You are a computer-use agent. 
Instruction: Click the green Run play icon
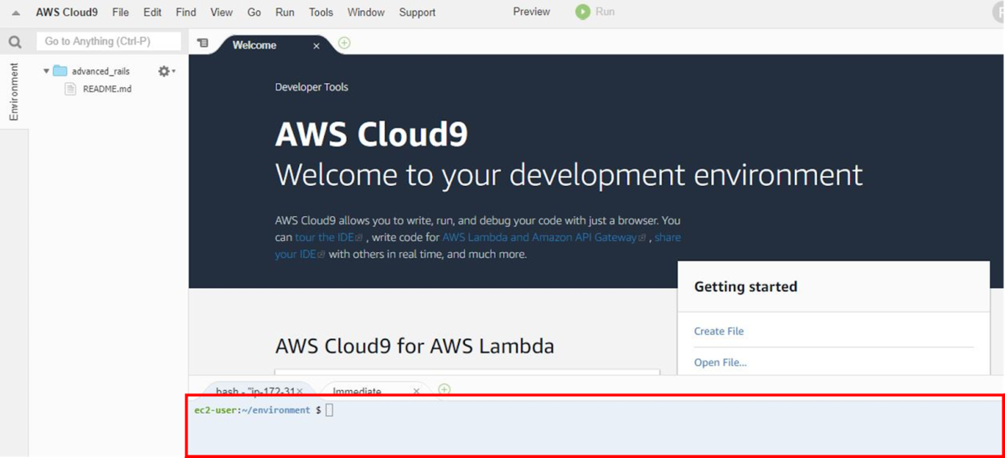point(583,12)
